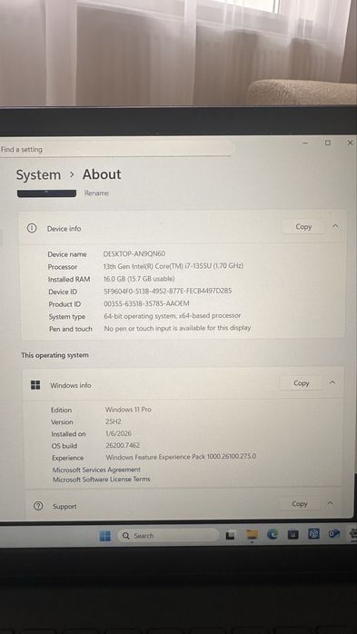Open Microsoft Store from the taskbar

tap(293, 534)
